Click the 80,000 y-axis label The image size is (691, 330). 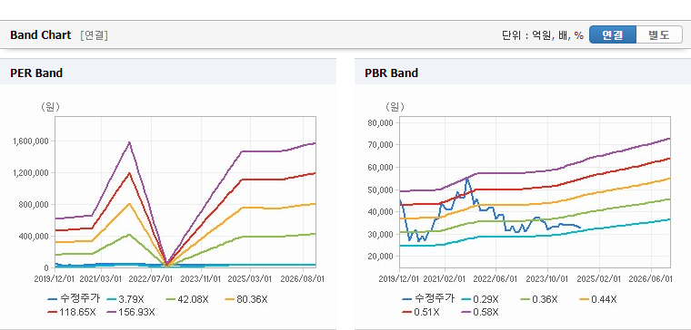pyautogui.click(x=381, y=122)
